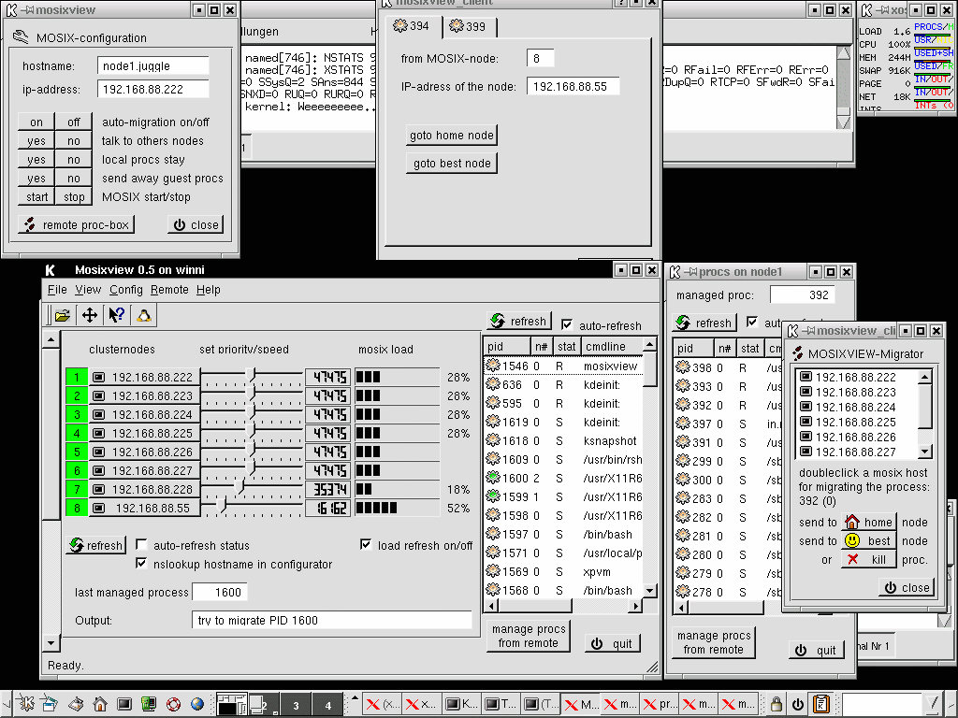Click the down arrow of the Migrator host list

pos(925,452)
